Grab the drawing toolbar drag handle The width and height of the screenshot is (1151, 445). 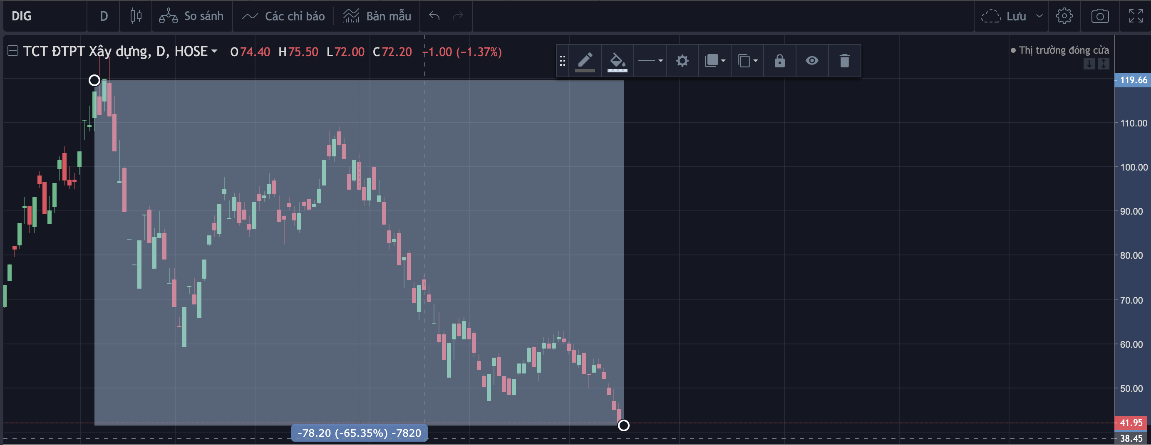coord(563,61)
